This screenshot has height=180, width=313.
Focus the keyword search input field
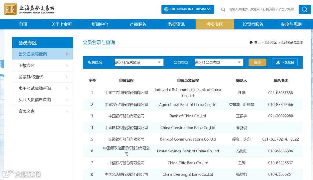pos(263,9)
